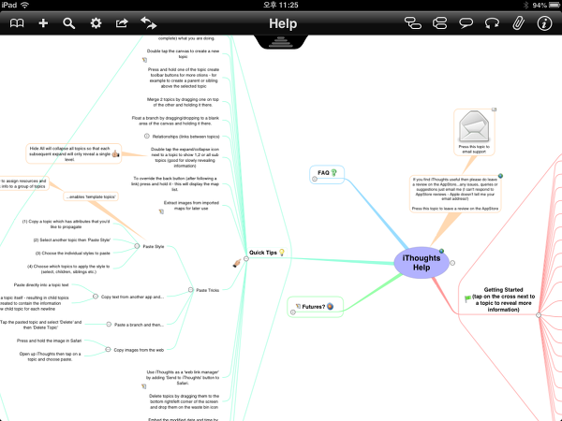Select 'Paste directly into a topic text'
The image size is (562, 421).
pos(41,285)
